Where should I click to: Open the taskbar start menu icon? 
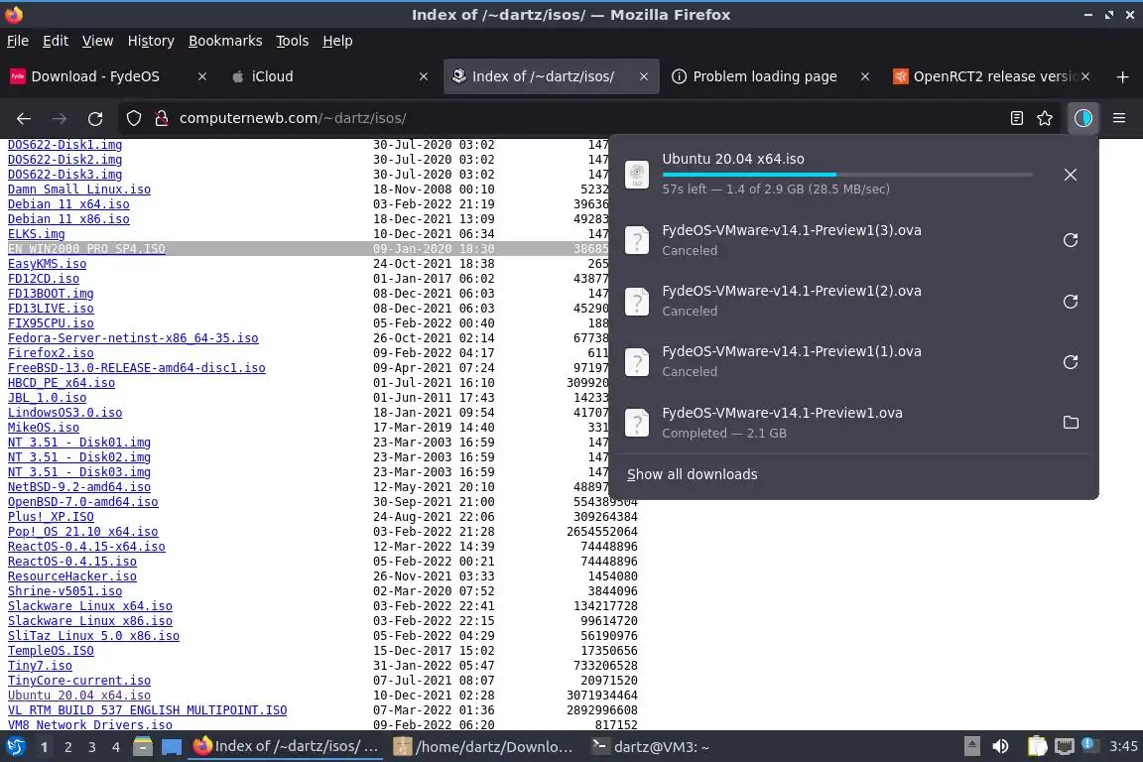point(15,747)
